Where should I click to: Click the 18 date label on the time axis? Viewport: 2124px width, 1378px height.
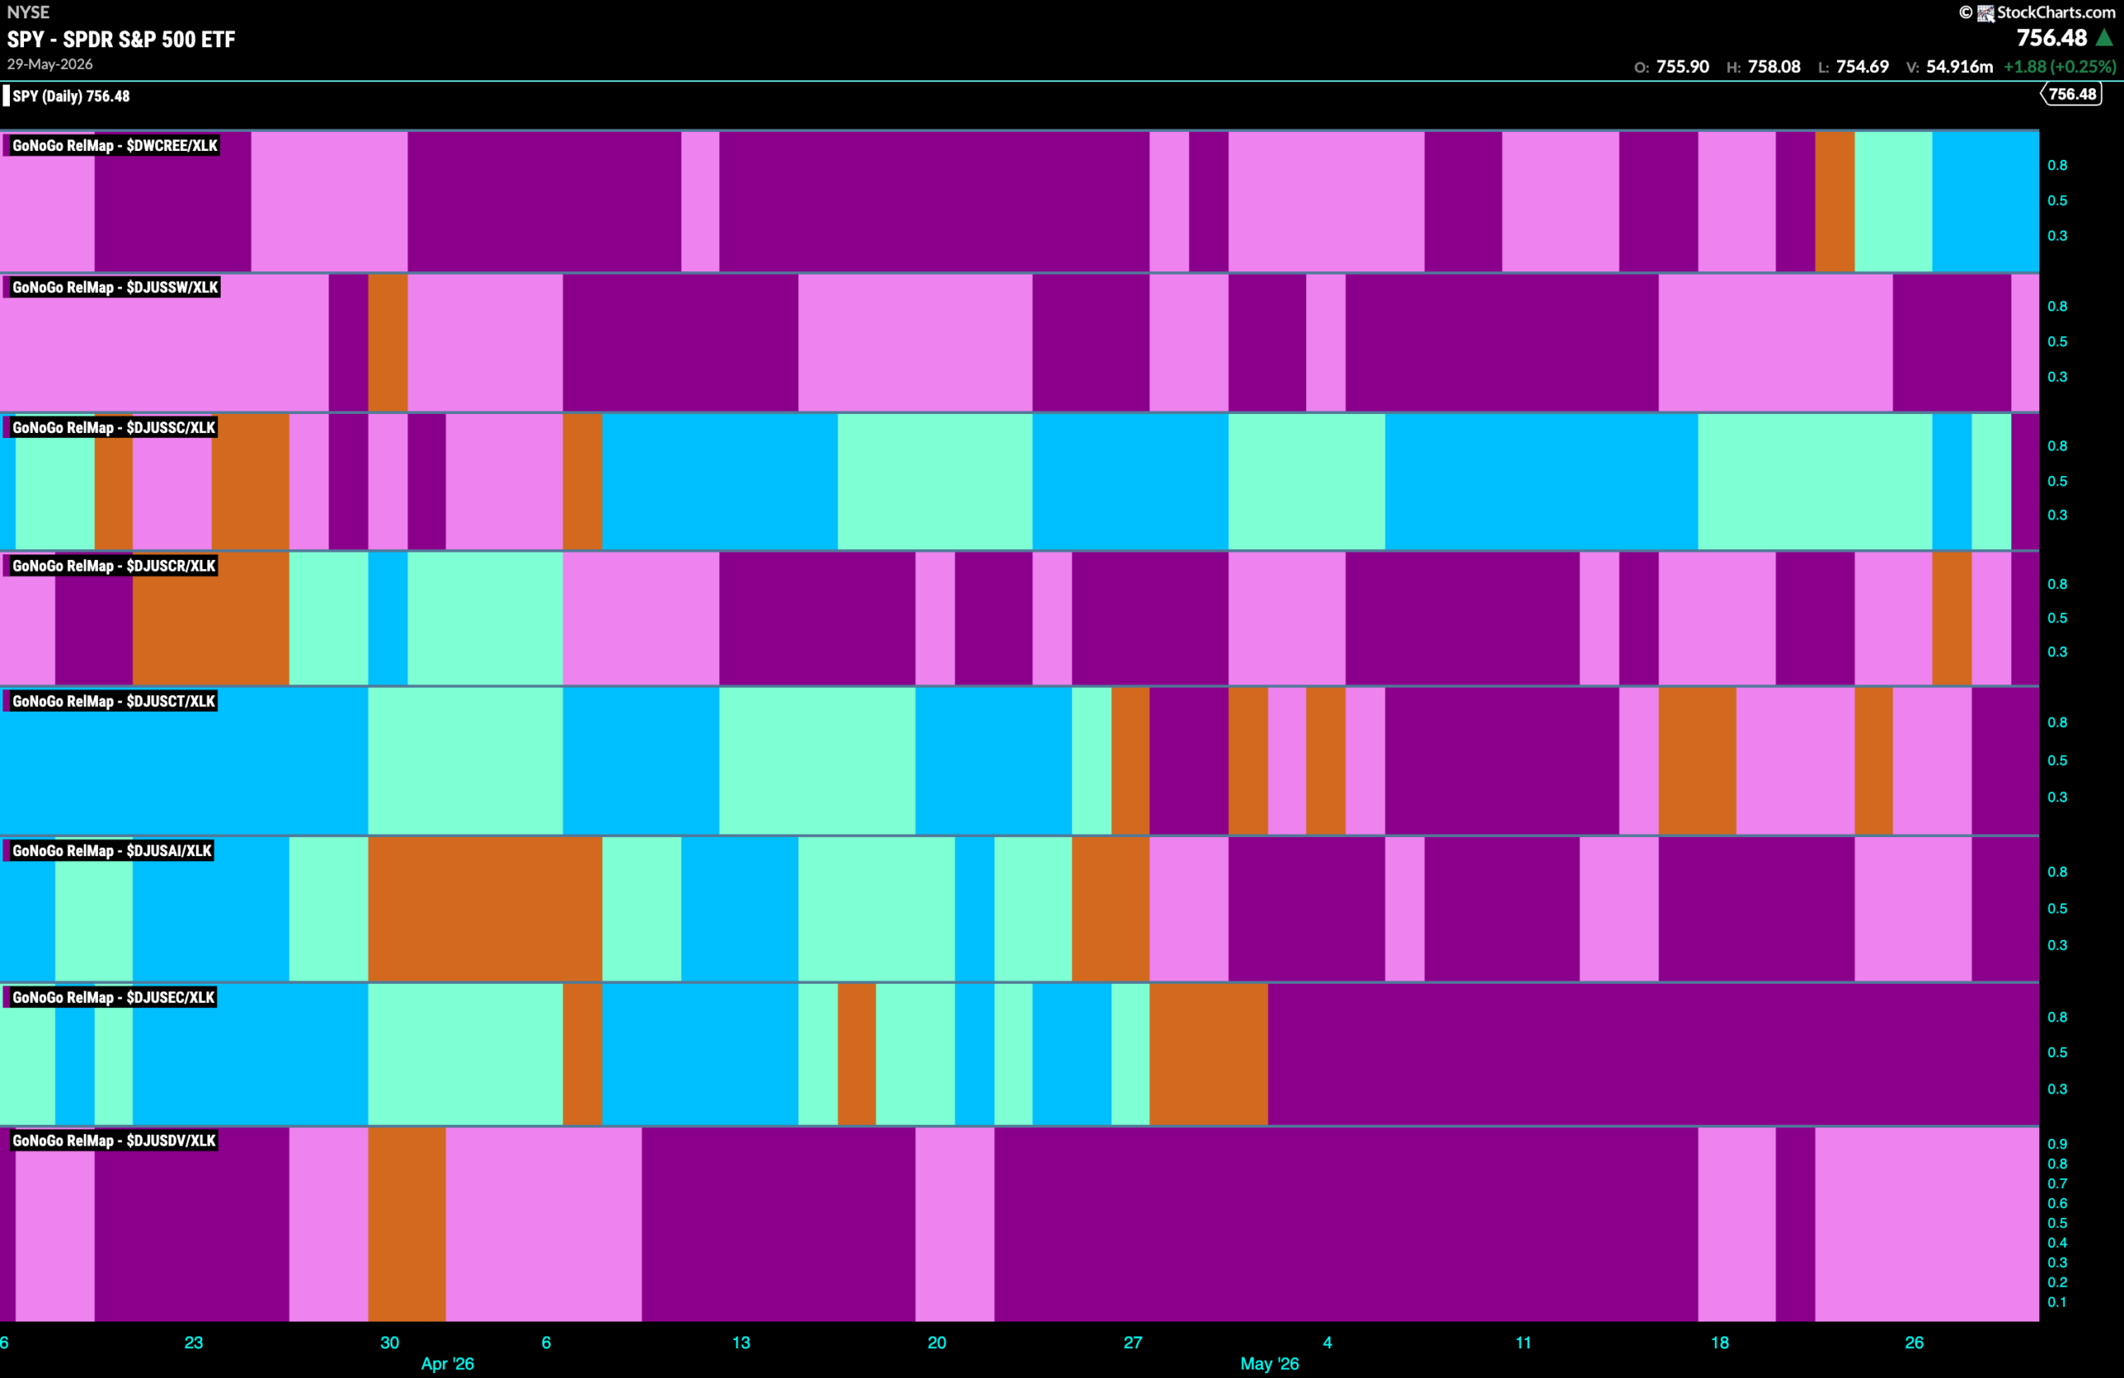tap(1720, 1342)
